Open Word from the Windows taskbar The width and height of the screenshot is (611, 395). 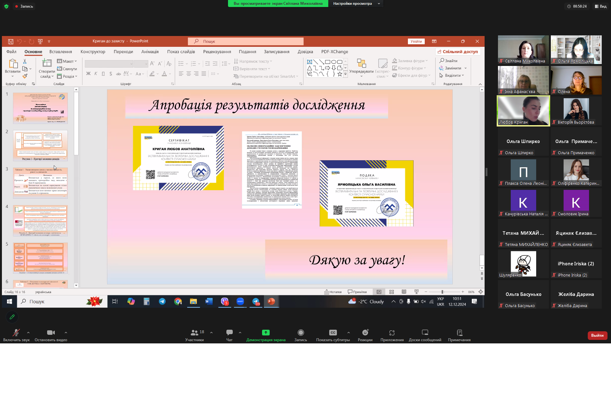click(x=209, y=301)
